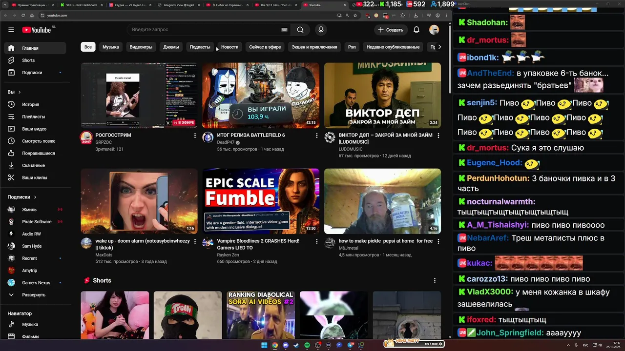Switch to Telegram View browser tab

tap(178, 5)
